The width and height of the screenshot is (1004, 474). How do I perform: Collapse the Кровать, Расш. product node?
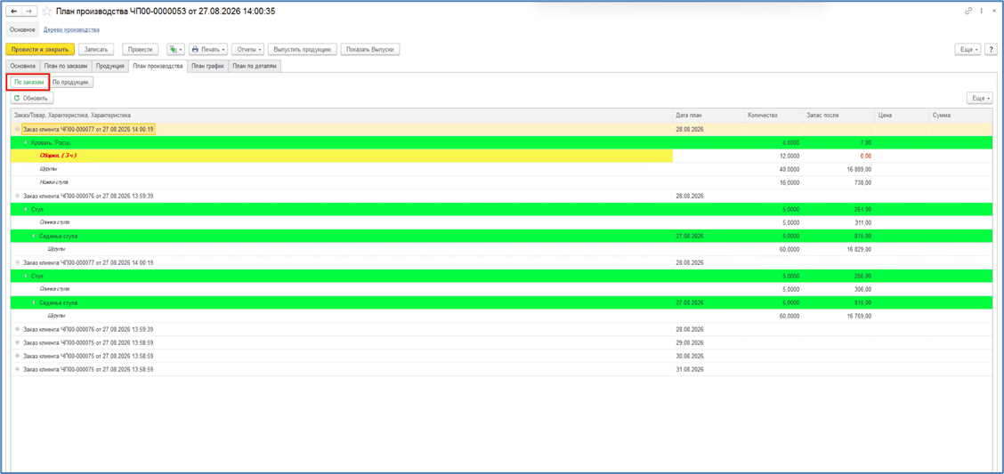click(x=26, y=142)
